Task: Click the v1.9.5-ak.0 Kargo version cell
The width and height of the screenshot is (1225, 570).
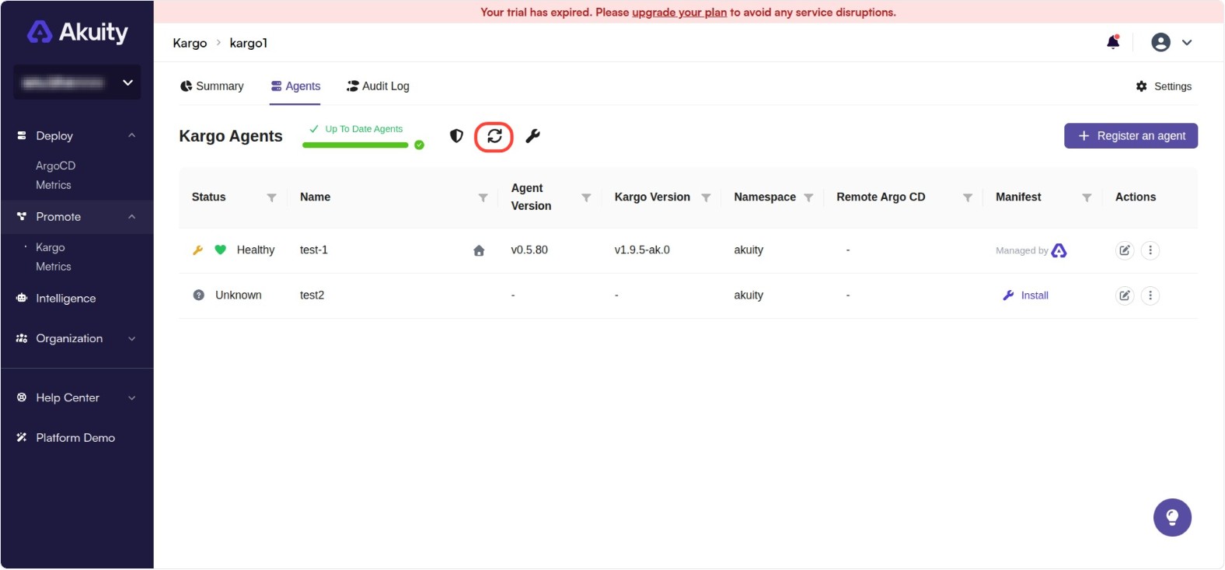Action: coord(642,250)
